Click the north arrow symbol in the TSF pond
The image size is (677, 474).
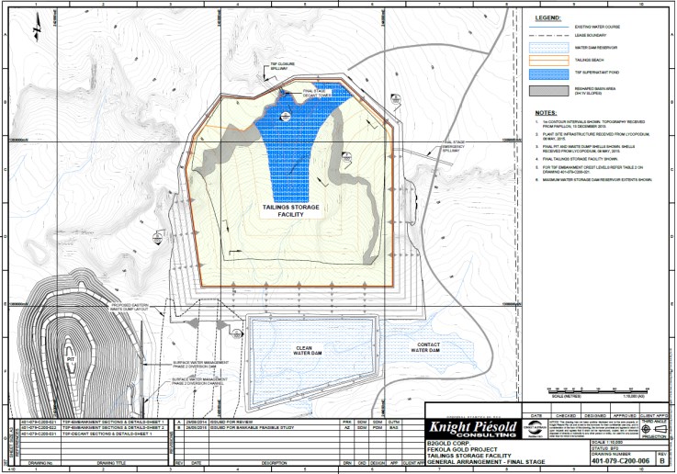[287, 116]
